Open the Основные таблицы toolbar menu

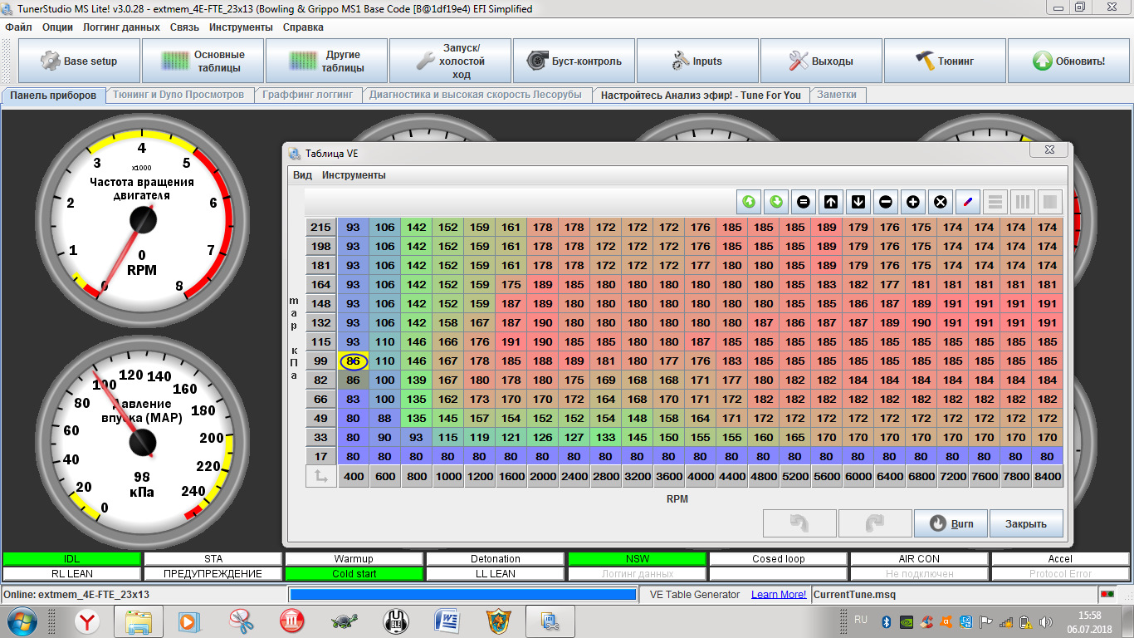point(203,61)
